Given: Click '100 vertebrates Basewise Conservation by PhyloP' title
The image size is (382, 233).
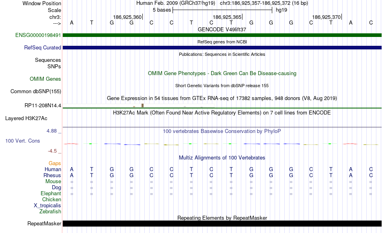Looking at the screenshot, I should (x=222, y=131).
